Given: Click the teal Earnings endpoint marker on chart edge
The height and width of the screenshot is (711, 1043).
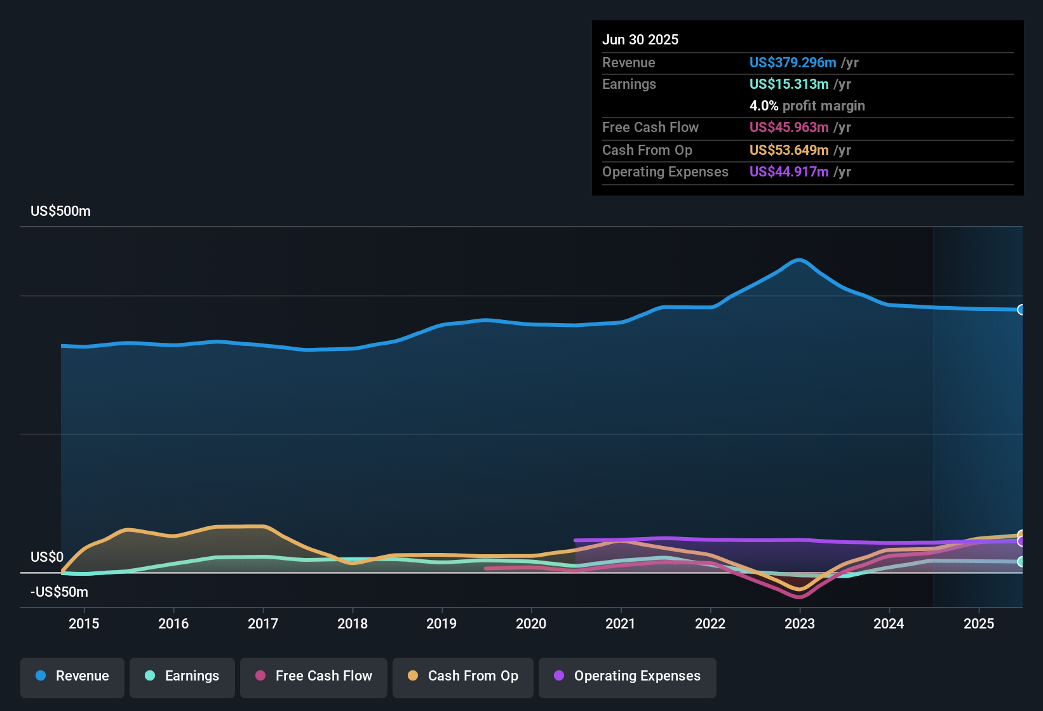Looking at the screenshot, I should click(1020, 561).
